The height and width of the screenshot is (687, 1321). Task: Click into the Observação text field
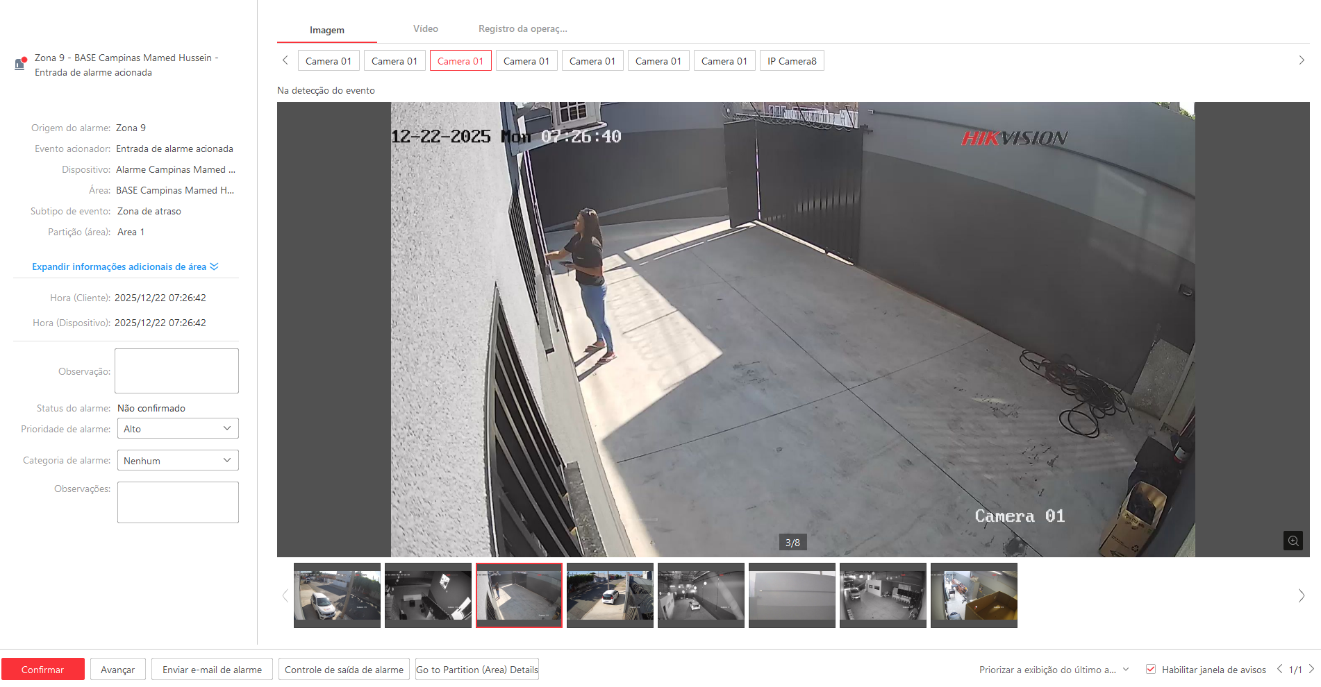176,371
